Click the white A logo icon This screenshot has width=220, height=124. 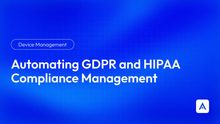202,106
